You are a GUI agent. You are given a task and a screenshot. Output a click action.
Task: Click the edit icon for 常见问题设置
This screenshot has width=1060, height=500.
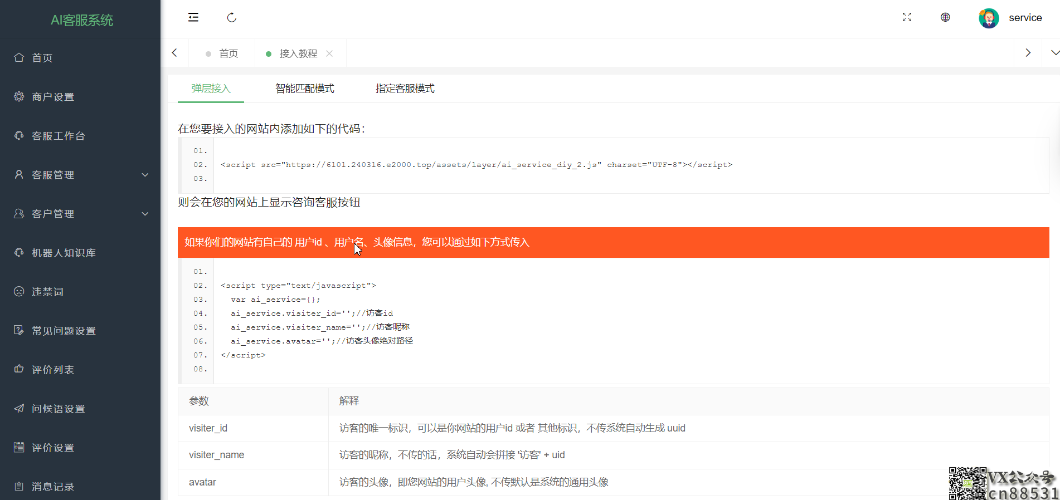pos(19,330)
